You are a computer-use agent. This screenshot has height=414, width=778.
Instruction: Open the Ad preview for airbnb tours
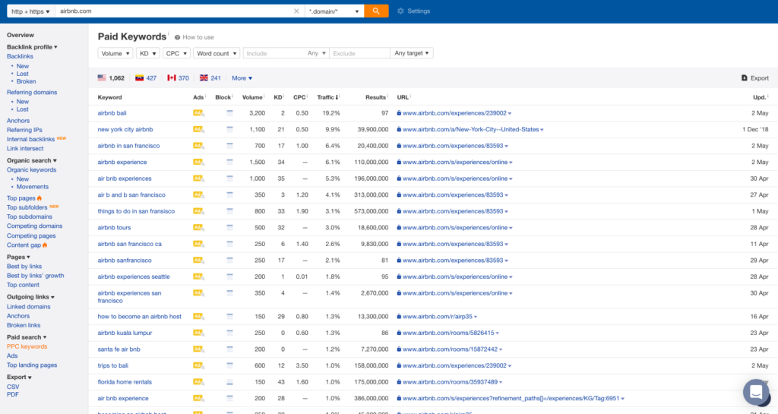(x=198, y=228)
